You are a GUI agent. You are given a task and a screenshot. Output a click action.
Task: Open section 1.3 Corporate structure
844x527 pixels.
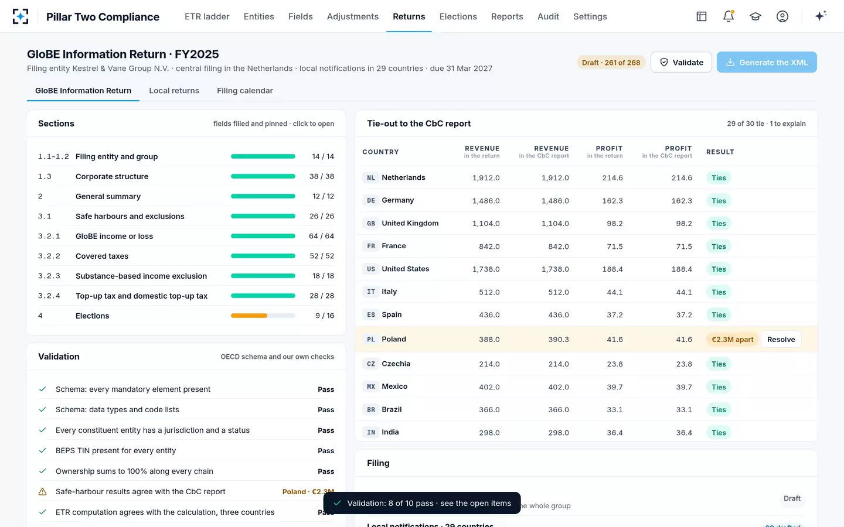click(186, 176)
